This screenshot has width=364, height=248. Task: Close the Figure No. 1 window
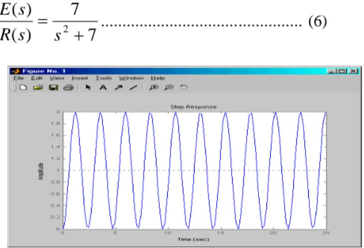(x=353, y=71)
